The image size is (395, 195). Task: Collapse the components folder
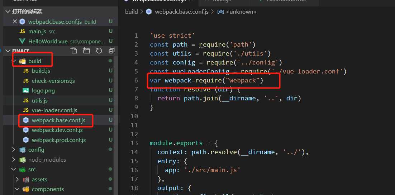[17, 189]
